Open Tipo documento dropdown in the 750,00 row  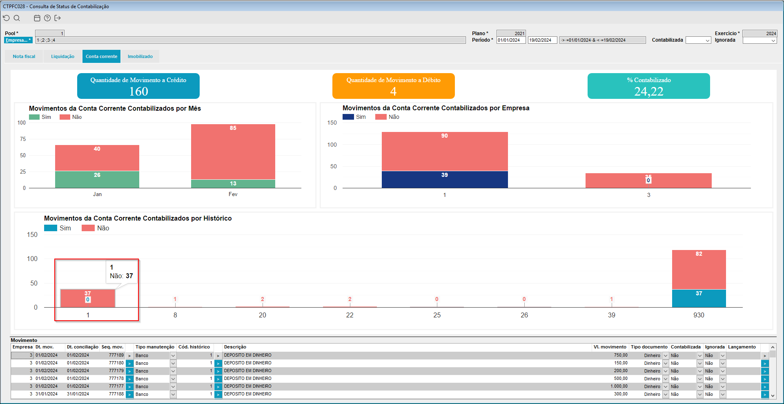coord(666,356)
